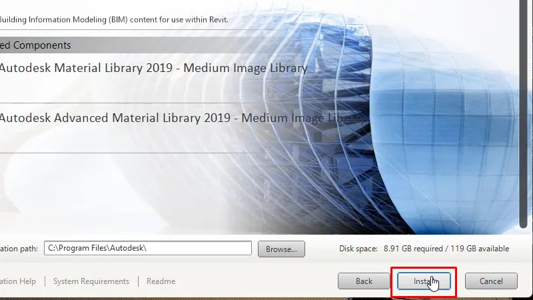
Task: Go back with the Back button
Action: (x=364, y=281)
